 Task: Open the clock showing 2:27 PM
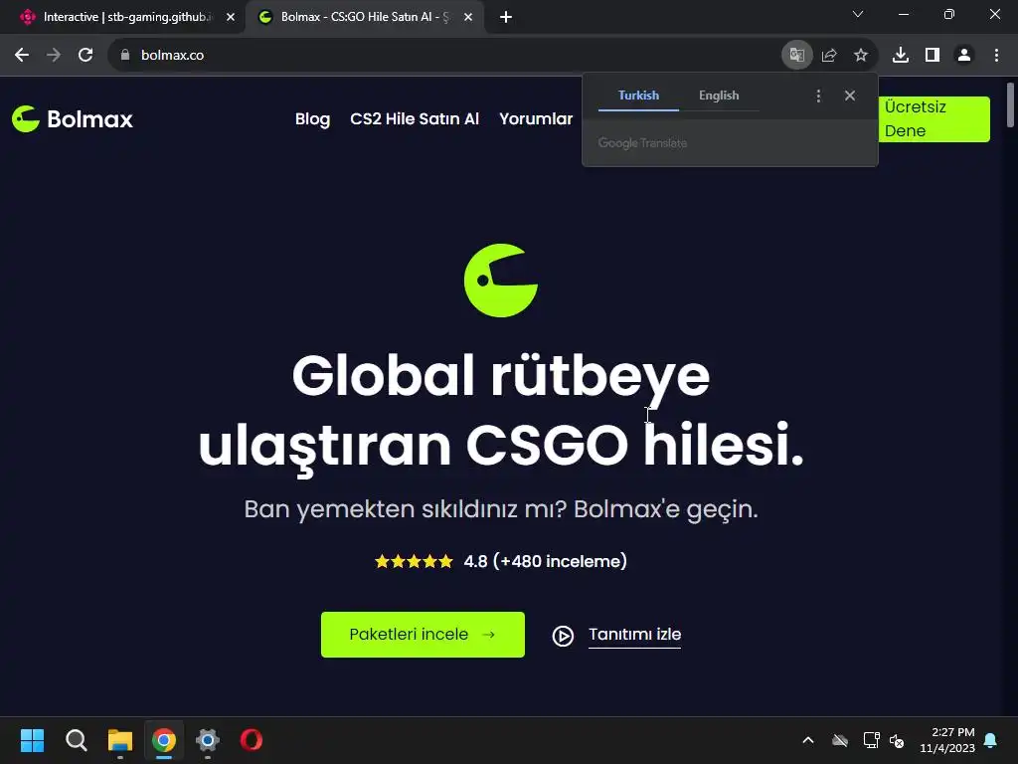pos(947,740)
